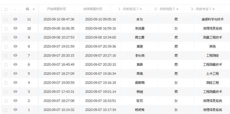Image resolution: width=230 pixels, height=114 pixels.
Task: Open eye icon preview for row 9
Action: click(x=15, y=37)
